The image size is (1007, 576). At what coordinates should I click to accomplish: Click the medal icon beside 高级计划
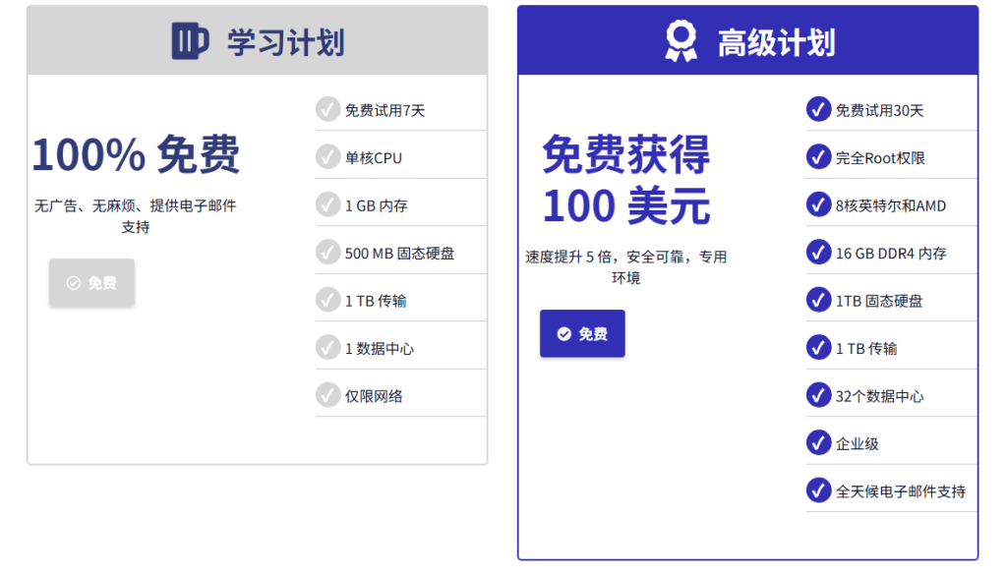click(681, 39)
